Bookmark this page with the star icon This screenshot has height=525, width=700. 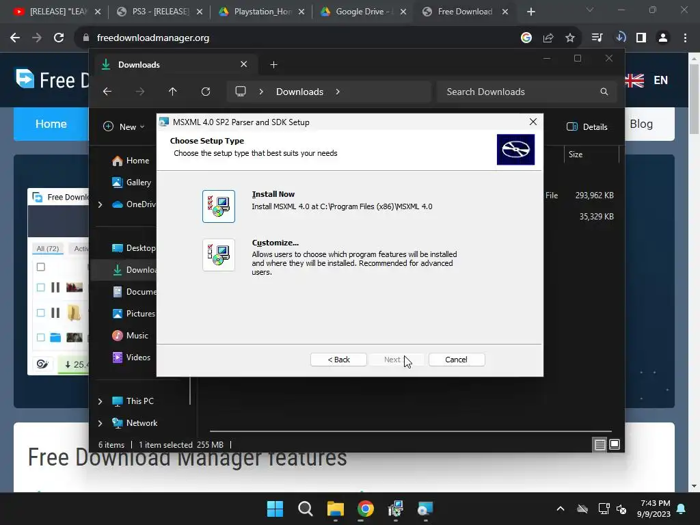tap(570, 38)
